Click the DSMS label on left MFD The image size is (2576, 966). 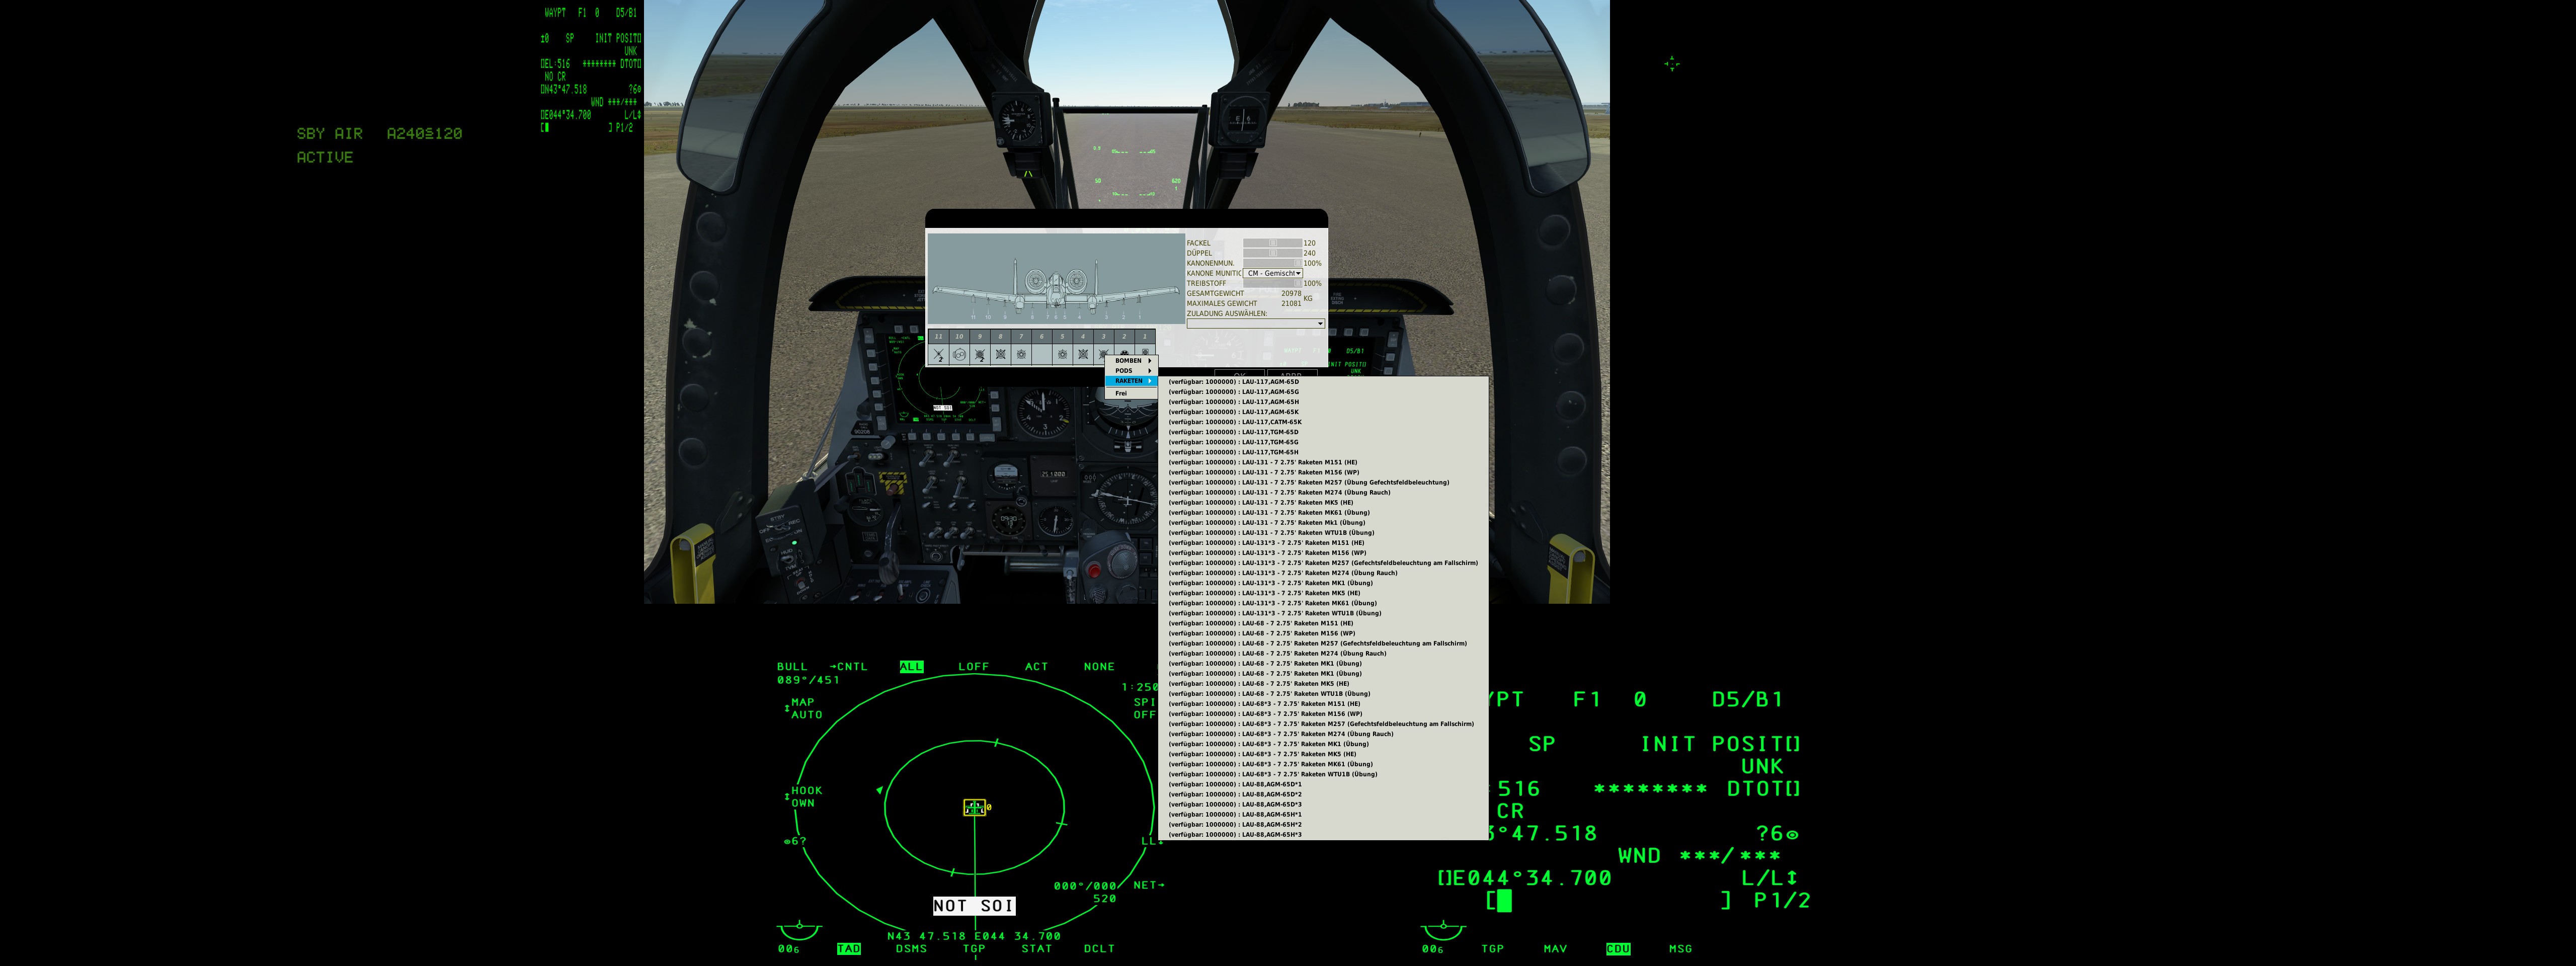pos(911,948)
